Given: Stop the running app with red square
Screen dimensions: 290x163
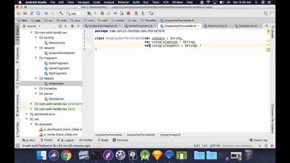Looking at the screenshot, I should click(x=128, y=13).
